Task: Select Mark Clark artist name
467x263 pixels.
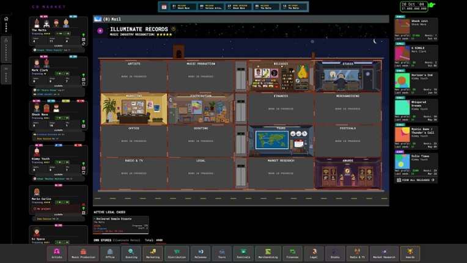Action: (x=40, y=70)
